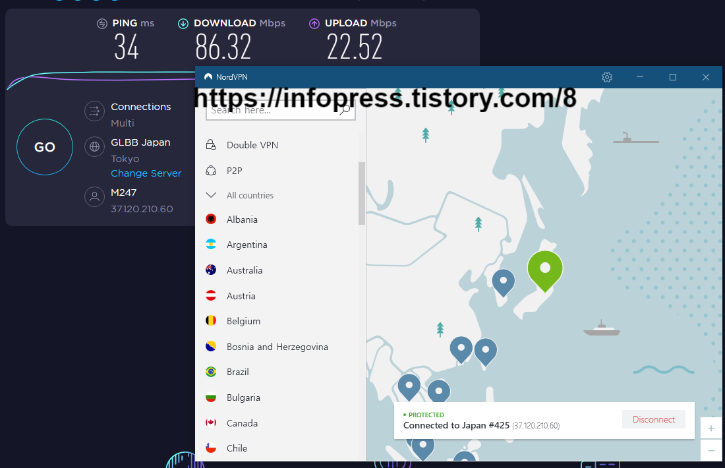The width and height of the screenshot is (725, 468).
Task: Click the Disconnect button
Action: tap(653, 419)
